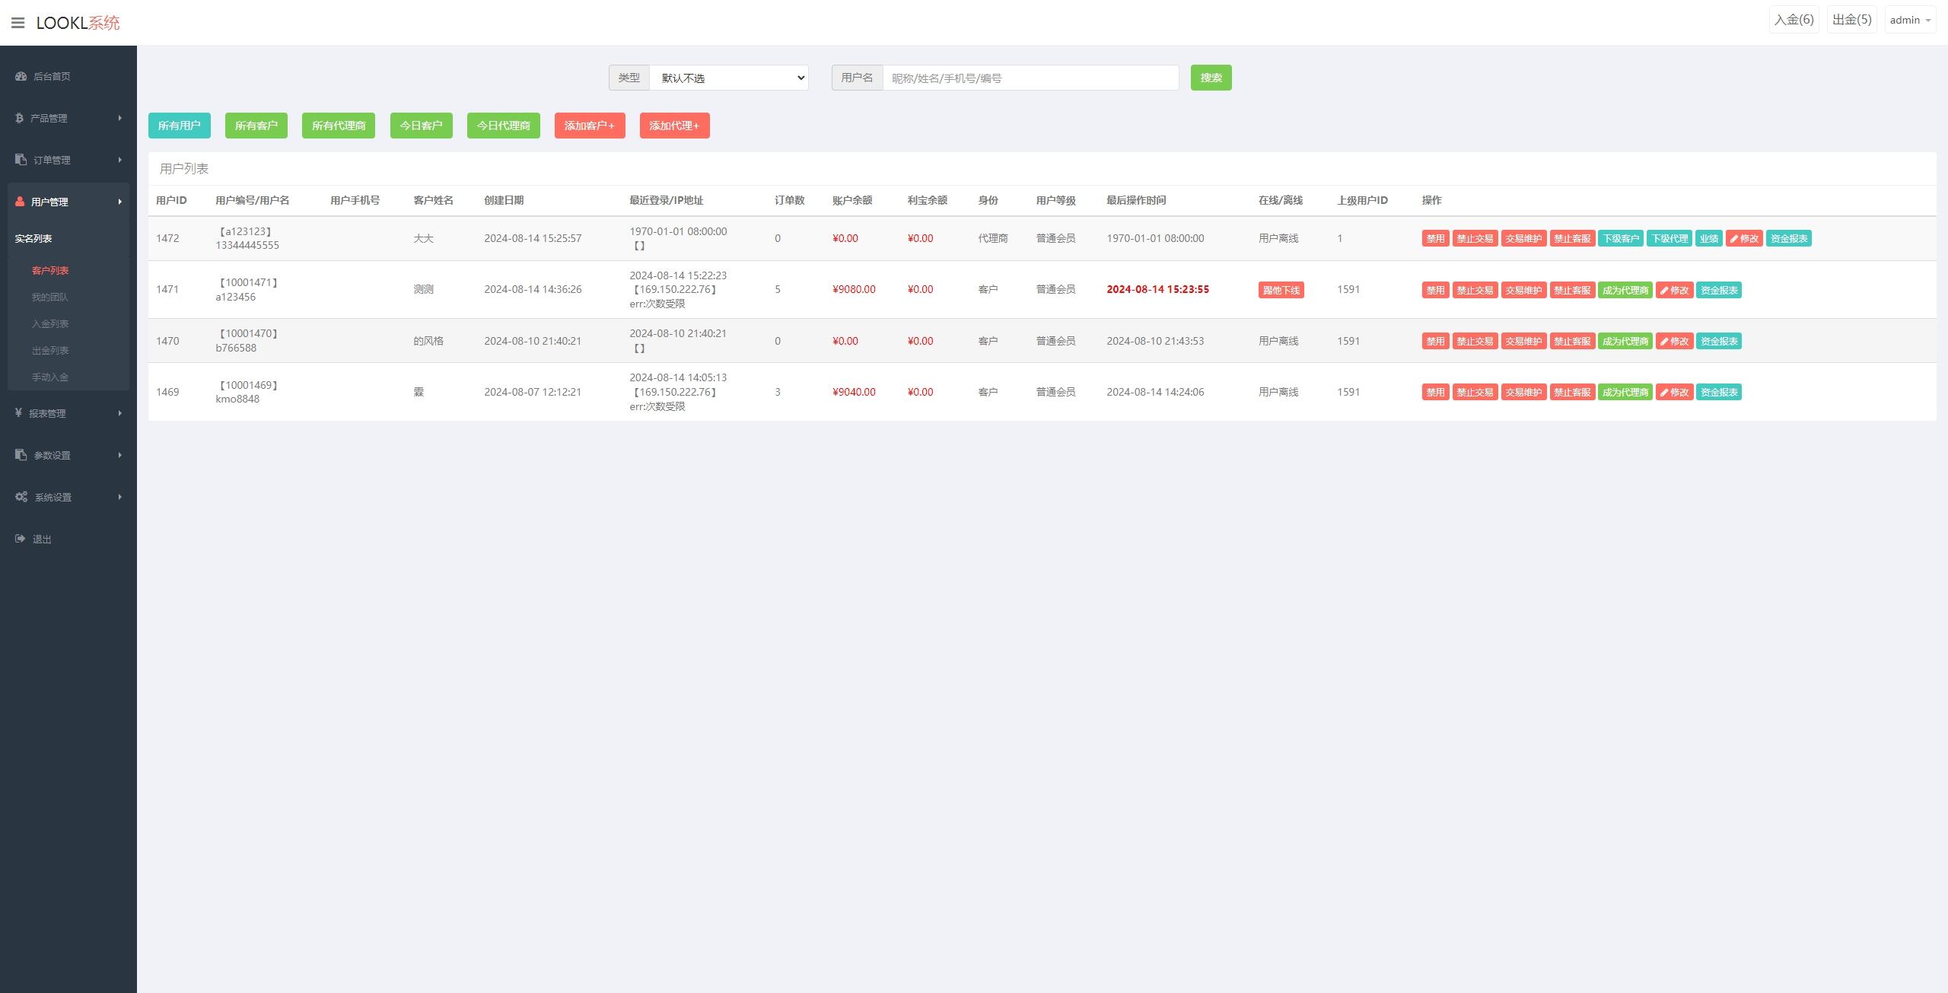Screen dimensions: 1948x993
Task: Open the admin account dropdown
Action: pyautogui.click(x=1909, y=21)
